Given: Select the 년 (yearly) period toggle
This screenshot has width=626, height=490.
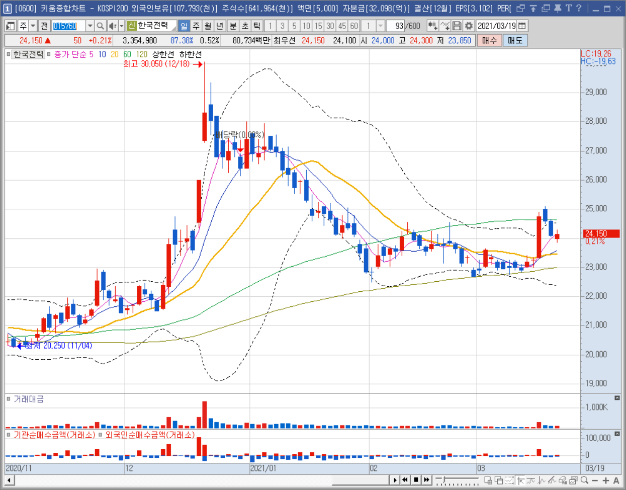Looking at the screenshot, I should coord(220,26).
